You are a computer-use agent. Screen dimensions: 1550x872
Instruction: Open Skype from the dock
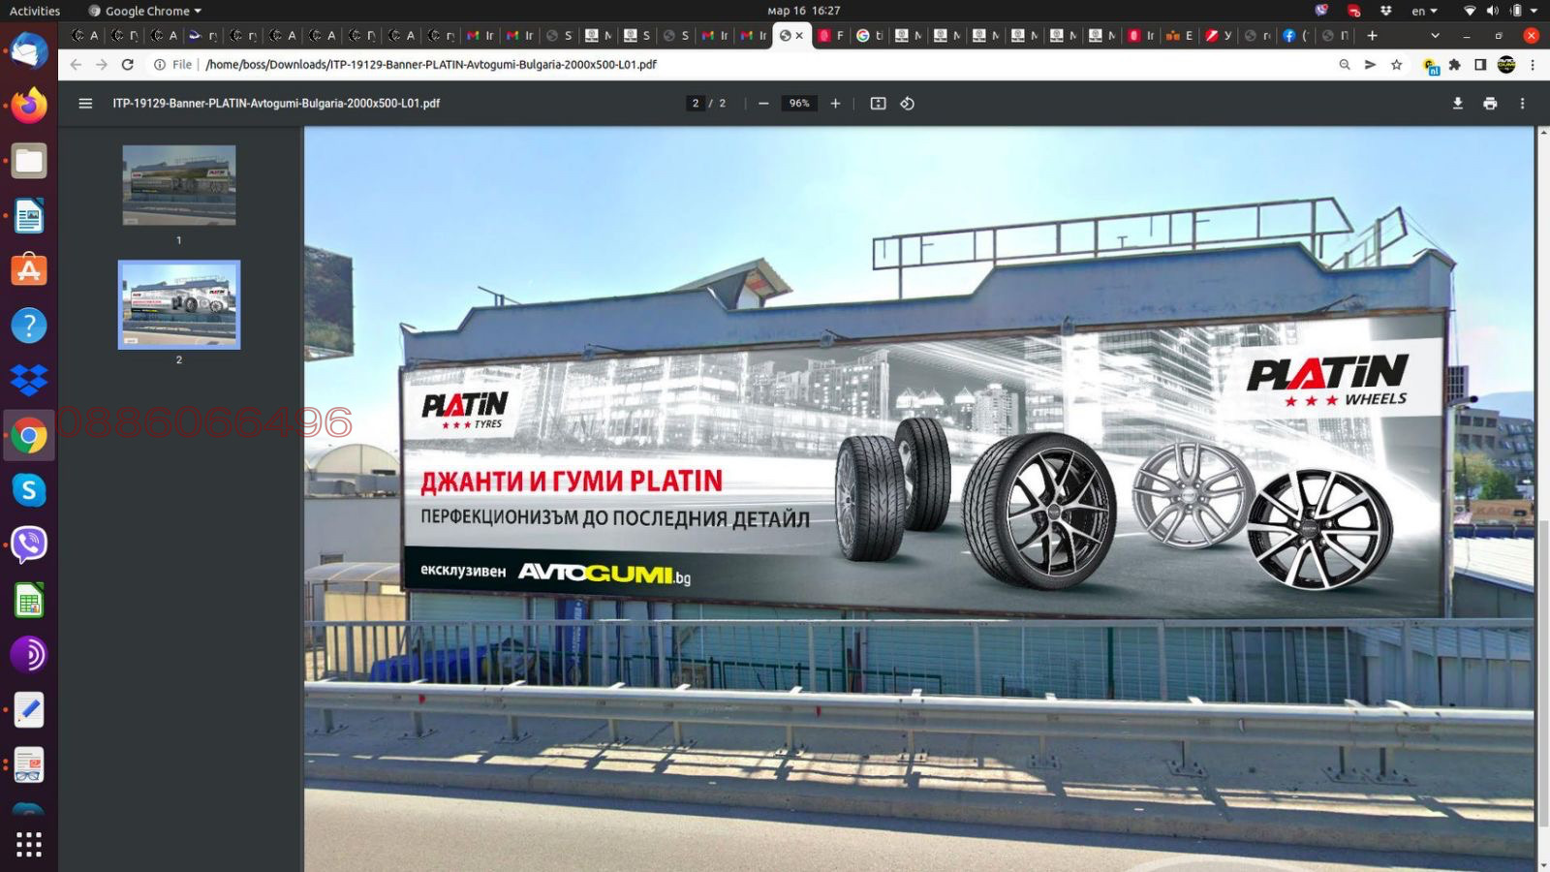coord(28,490)
